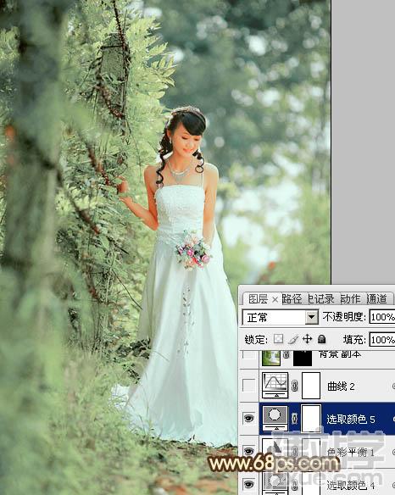Screen dimensions: 395x495
Task: Click the 选取颜色 5 layer mask thumbnail
Action: (311, 418)
